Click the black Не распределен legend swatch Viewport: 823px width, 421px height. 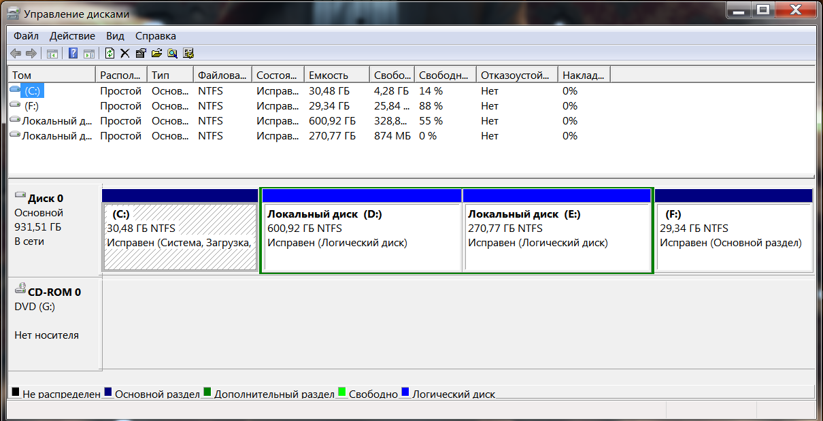click(x=16, y=392)
